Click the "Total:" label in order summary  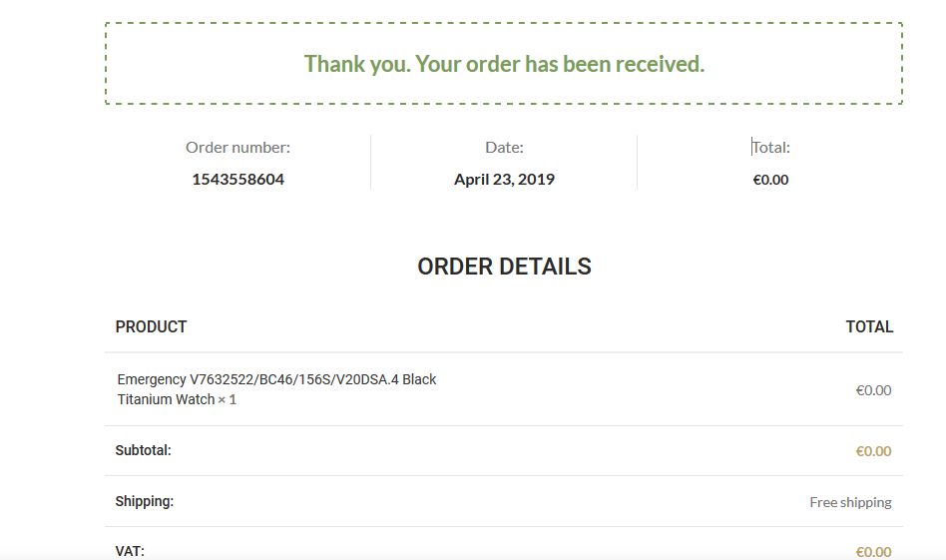click(770, 148)
